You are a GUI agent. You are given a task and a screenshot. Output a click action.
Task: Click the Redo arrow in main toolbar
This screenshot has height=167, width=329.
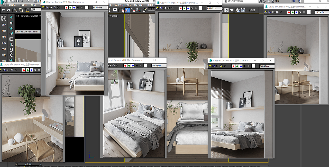[x=9, y=10]
